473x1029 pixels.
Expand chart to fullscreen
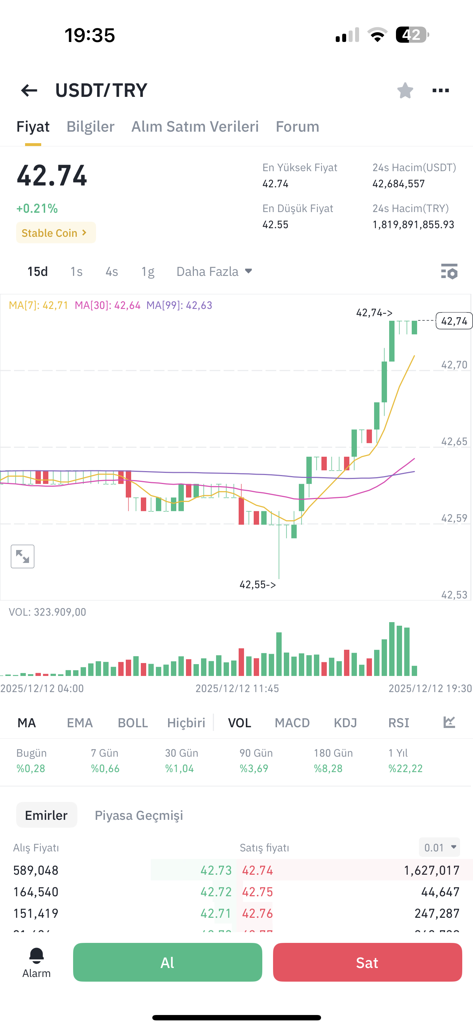coord(23,556)
